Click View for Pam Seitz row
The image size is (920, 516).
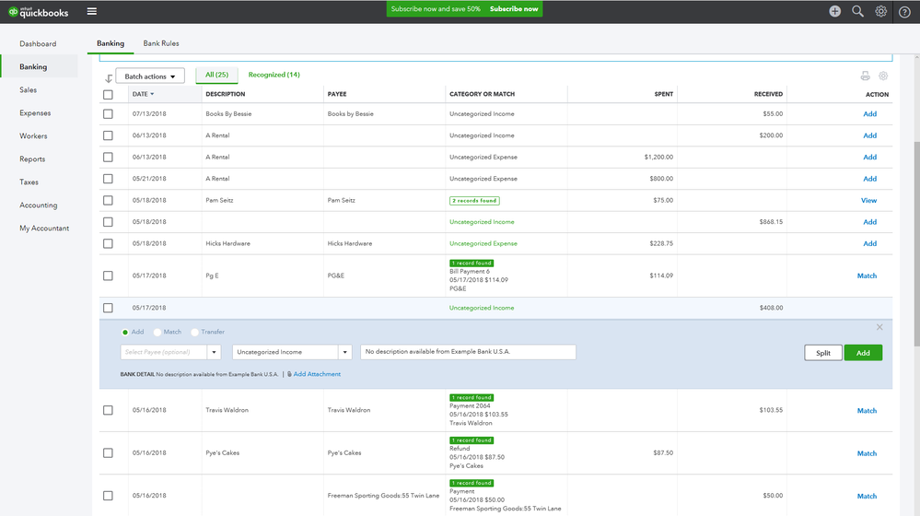[x=868, y=200]
